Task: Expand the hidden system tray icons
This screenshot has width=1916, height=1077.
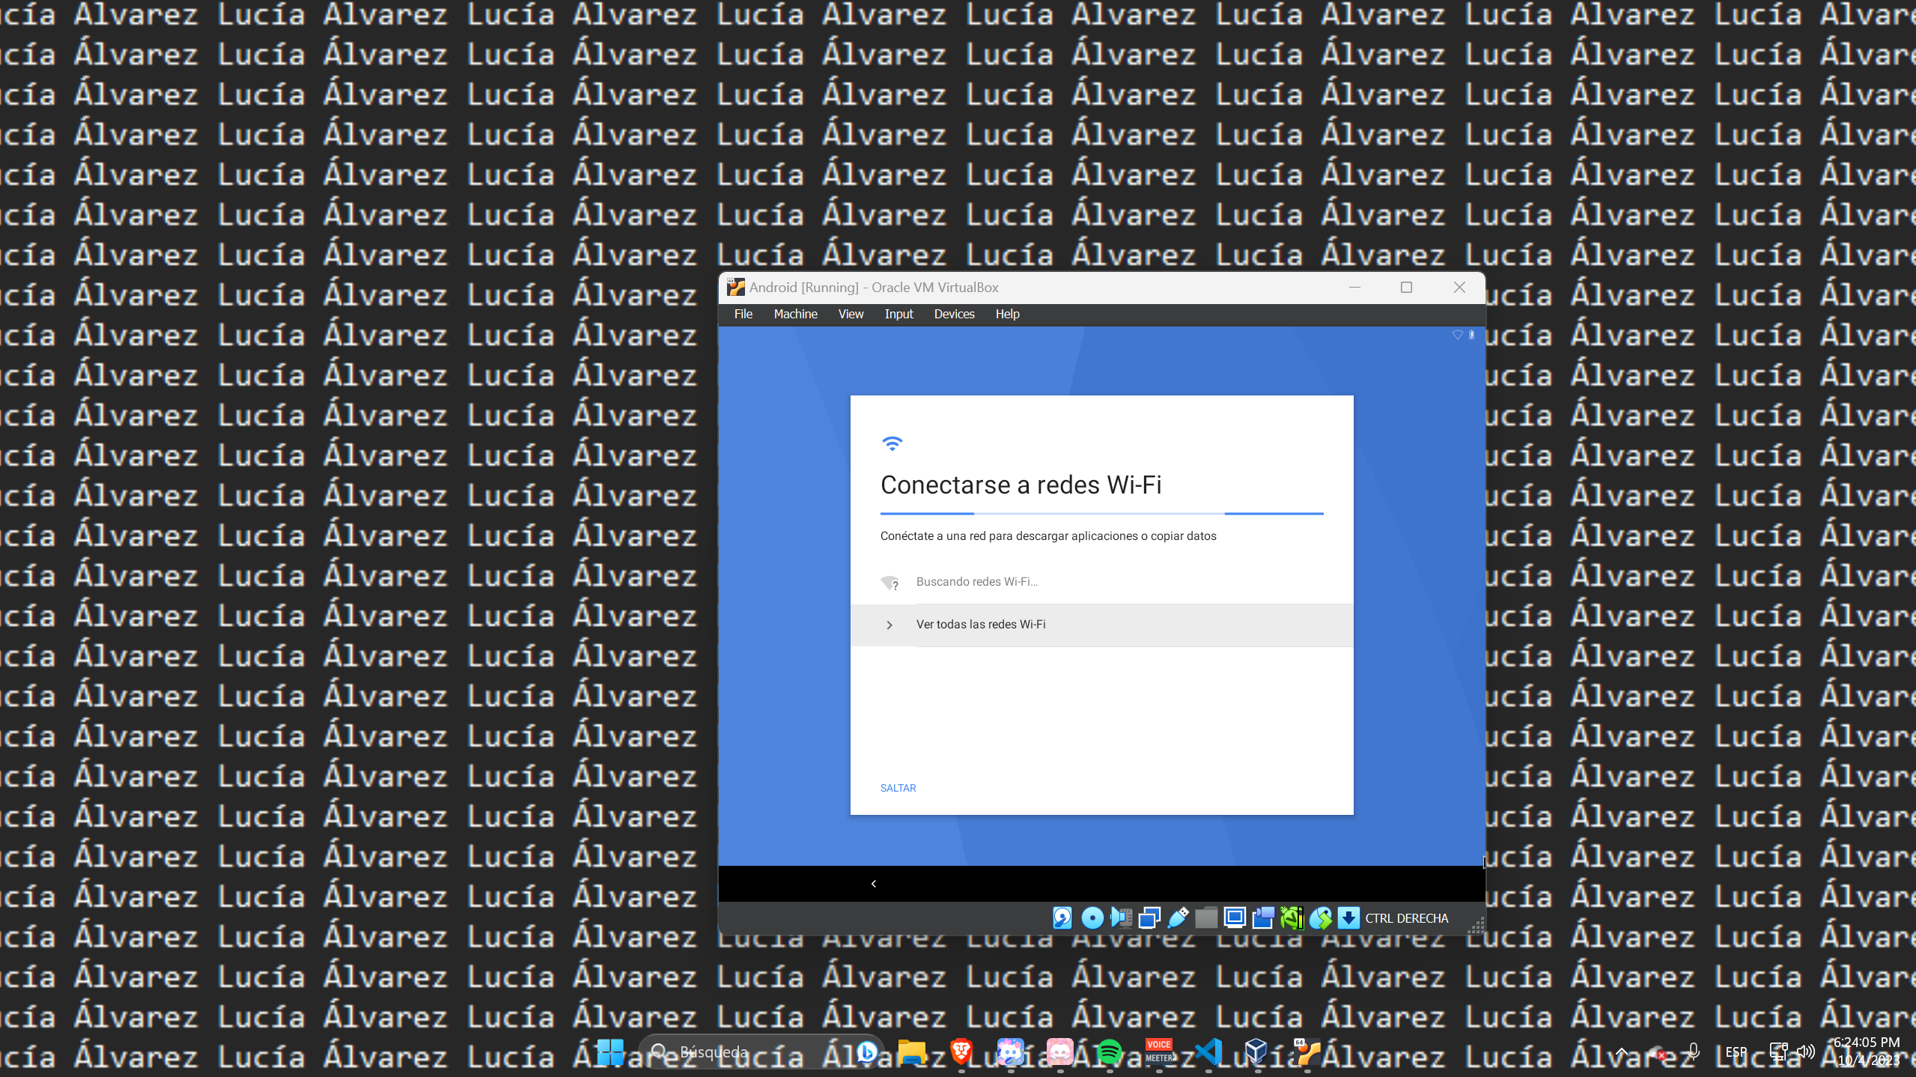Action: tap(1621, 1052)
